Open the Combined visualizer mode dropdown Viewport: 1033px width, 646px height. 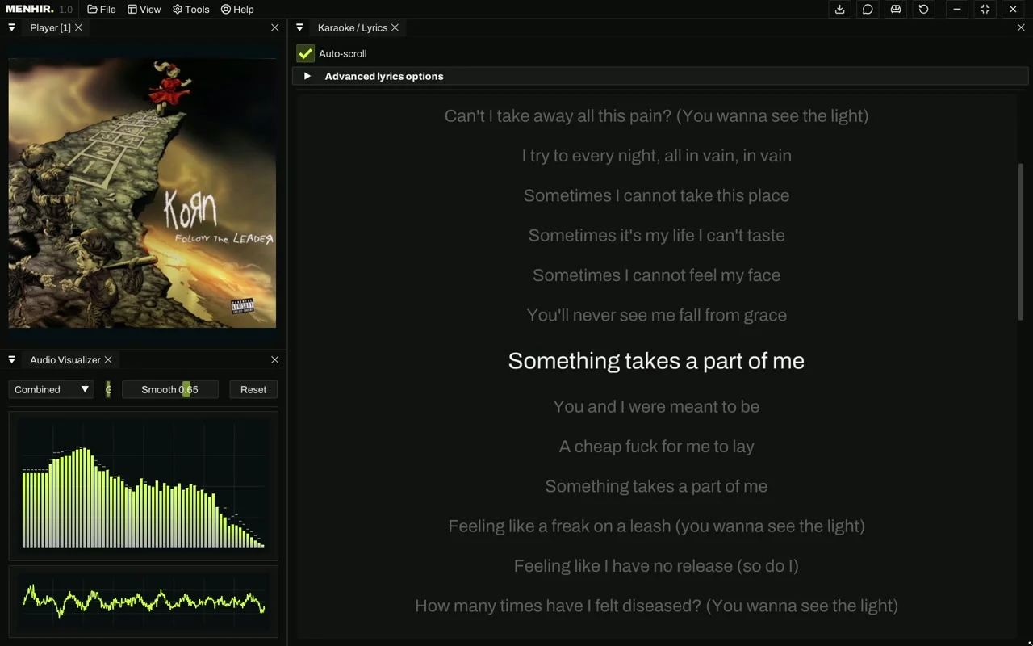tap(52, 389)
